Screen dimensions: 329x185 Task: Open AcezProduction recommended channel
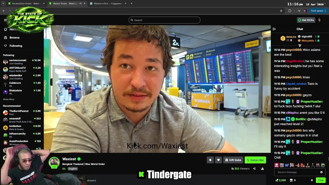click(22, 142)
